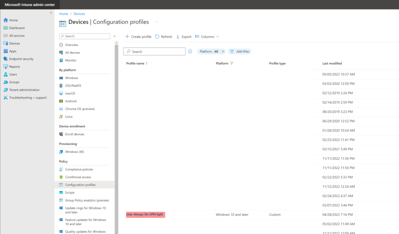This screenshot has width=399, height=234.
Task: Click the Users person icon
Action: (5, 74)
